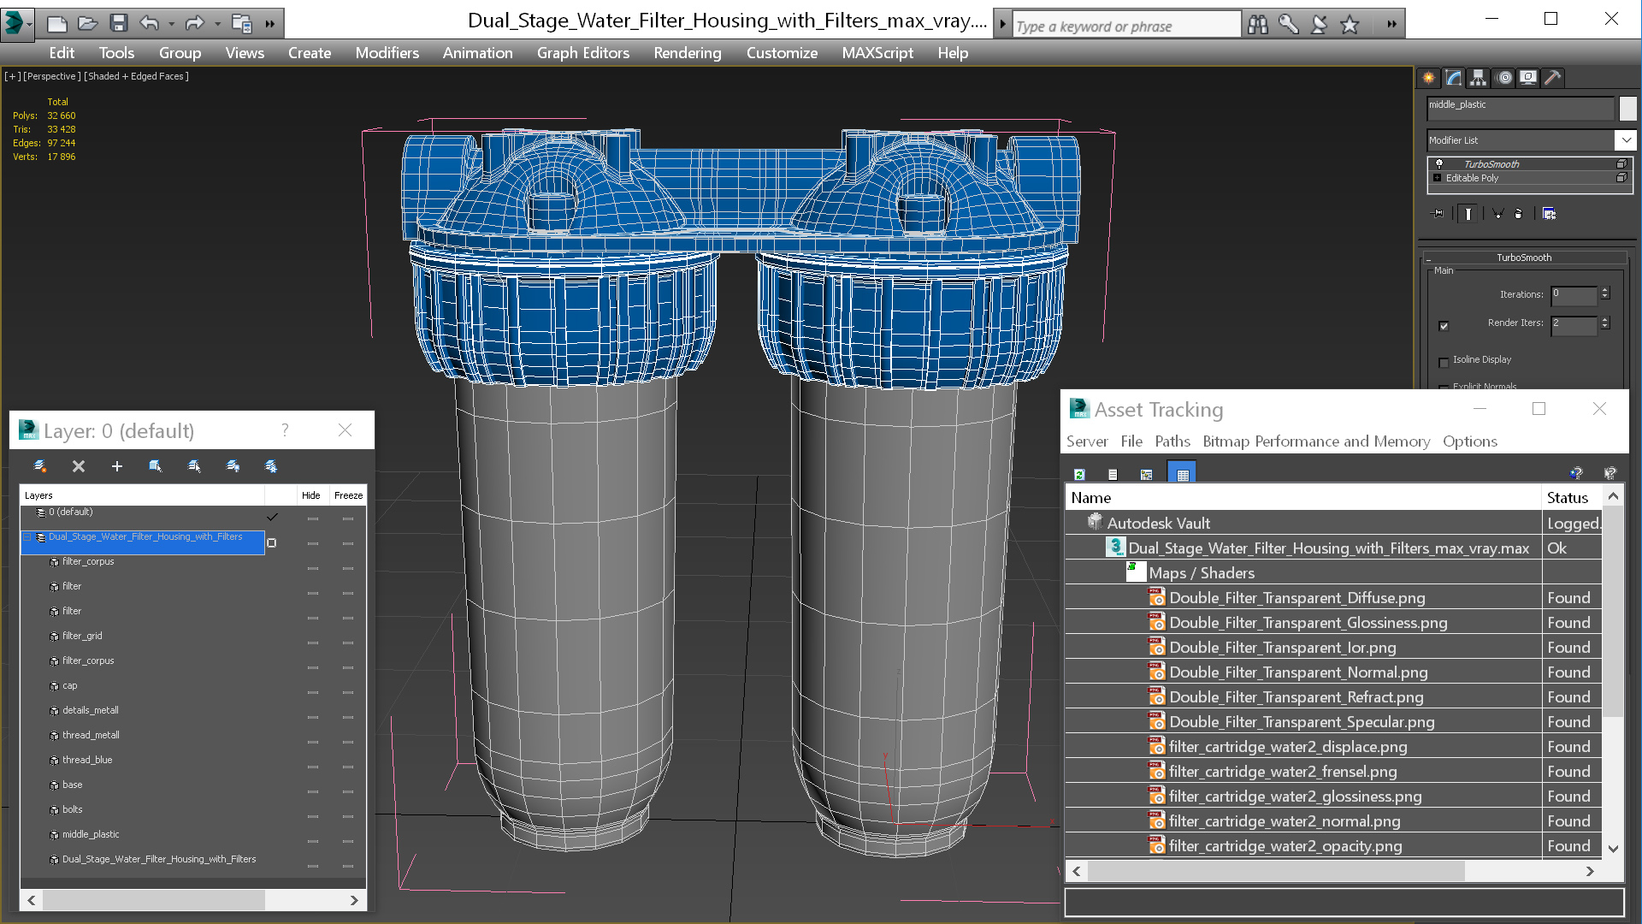The width and height of the screenshot is (1642, 924).
Task: Open the MAXScript menu
Action: click(877, 53)
